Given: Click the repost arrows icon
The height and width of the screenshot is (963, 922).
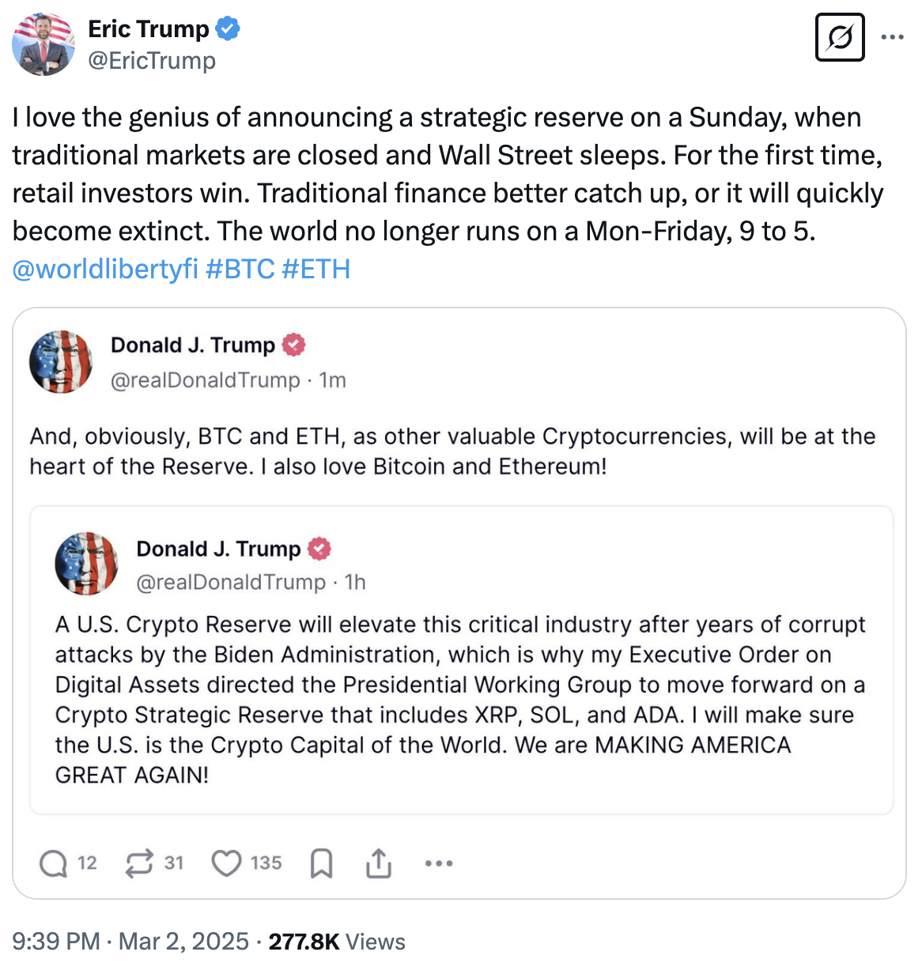Looking at the screenshot, I should click(139, 863).
